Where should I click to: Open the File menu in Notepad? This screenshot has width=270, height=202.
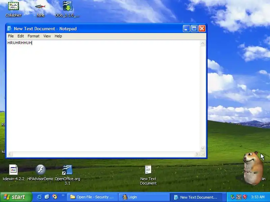[x=11, y=36]
